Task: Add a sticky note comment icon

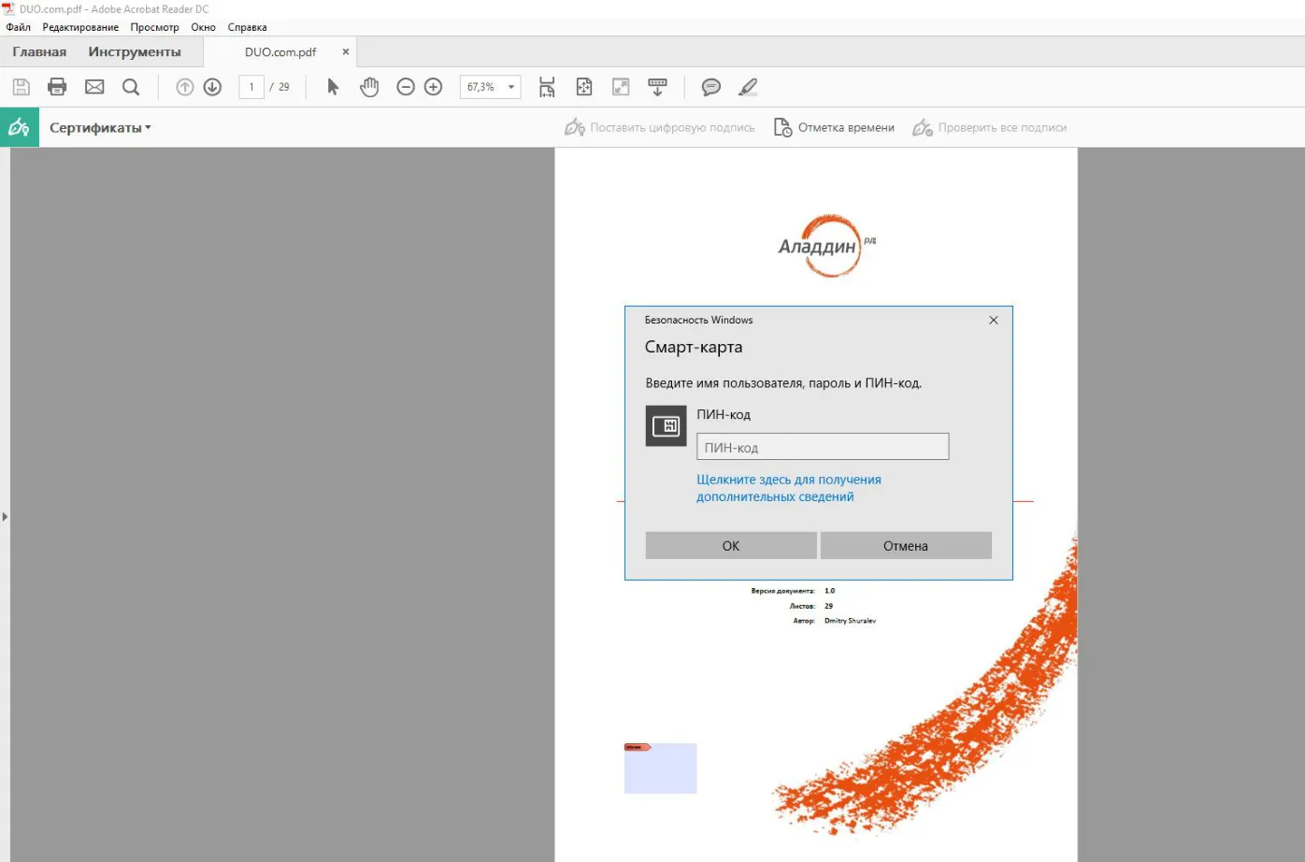Action: point(711,87)
